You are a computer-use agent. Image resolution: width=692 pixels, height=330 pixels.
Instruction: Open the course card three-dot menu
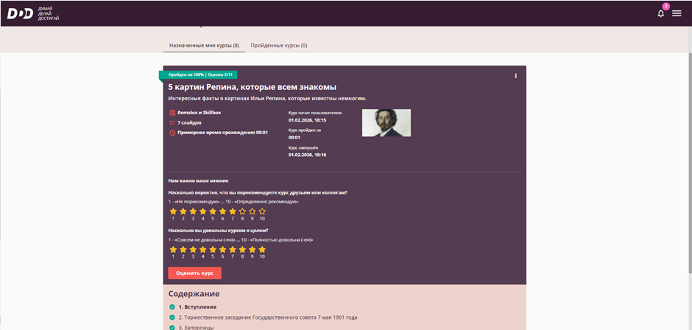(515, 76)
